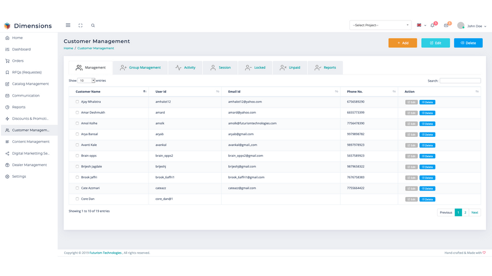The width and height of the screenshot is (492, 276).
Task: Check the Brain opps row checkbox
Action: [x=77, y=156]
